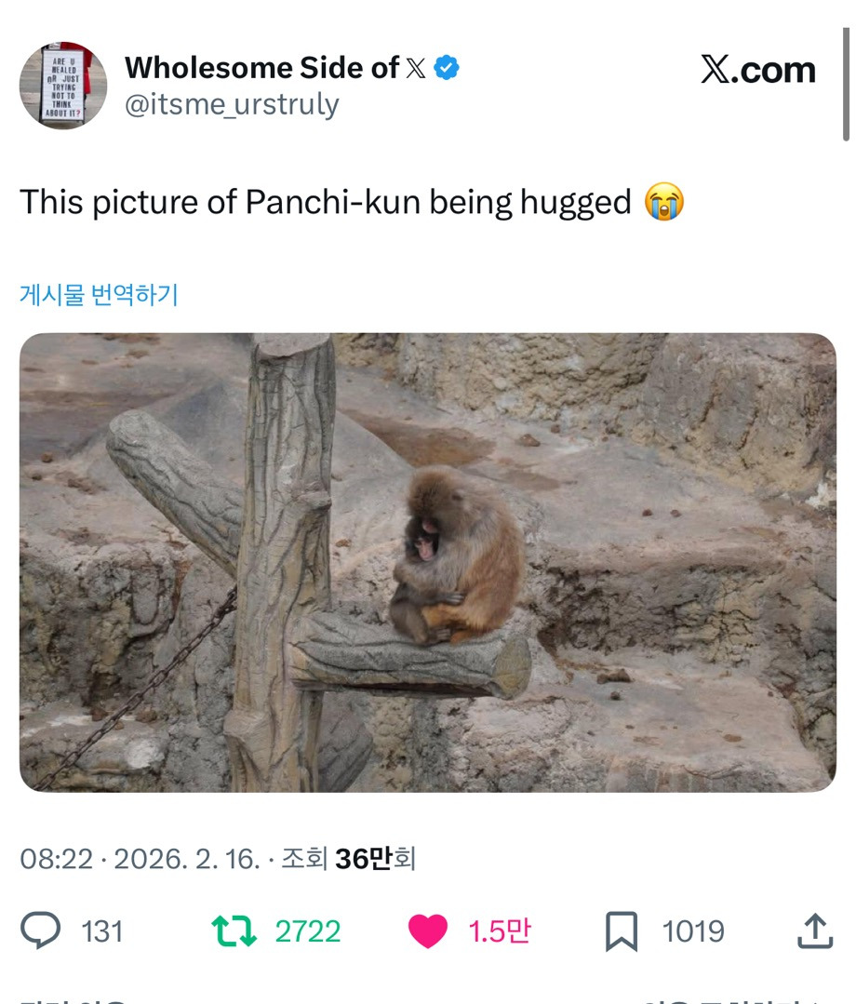
Task: Click the X.com logo at top right
Action: click(757, 70)
